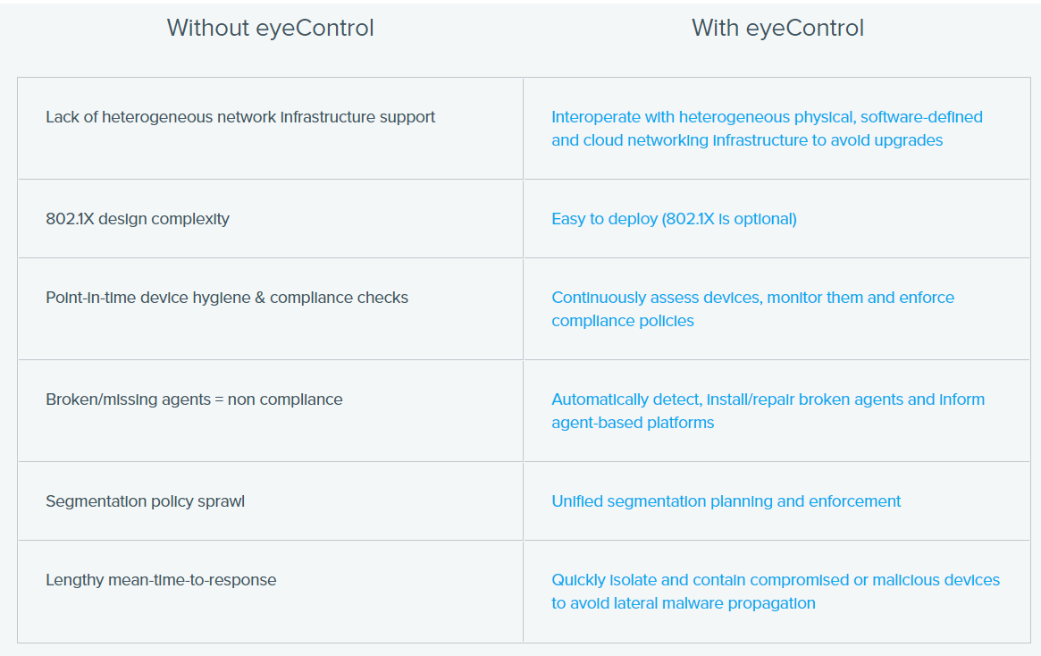
Task: Click 'Unified segmentation planning and enforcement'
Action: tap(726, 500)
